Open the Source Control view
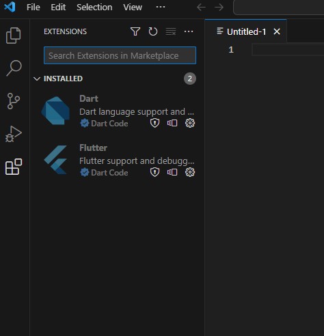This screenshot has width=324, height=336. click(14, 101)
